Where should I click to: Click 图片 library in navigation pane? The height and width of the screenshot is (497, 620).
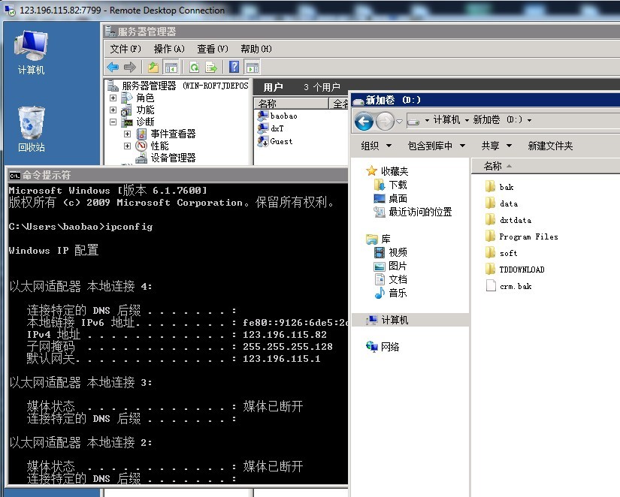click(390, 266)
